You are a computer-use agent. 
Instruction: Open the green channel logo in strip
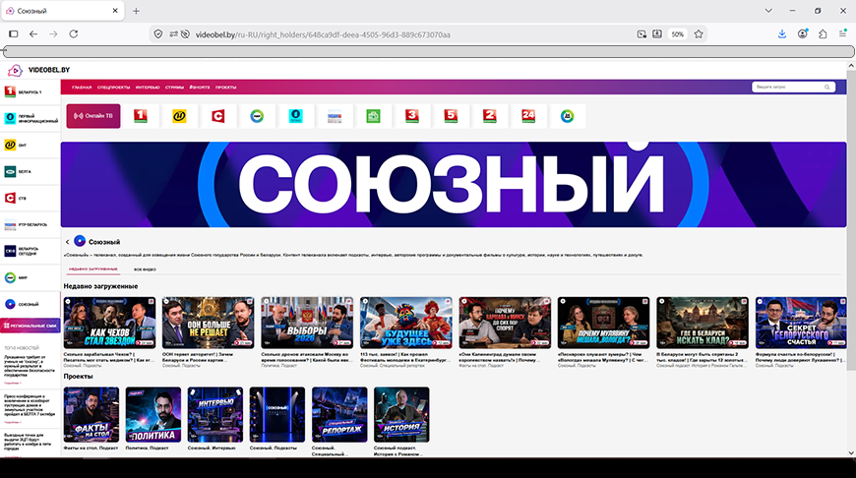(x=373, y=116)
